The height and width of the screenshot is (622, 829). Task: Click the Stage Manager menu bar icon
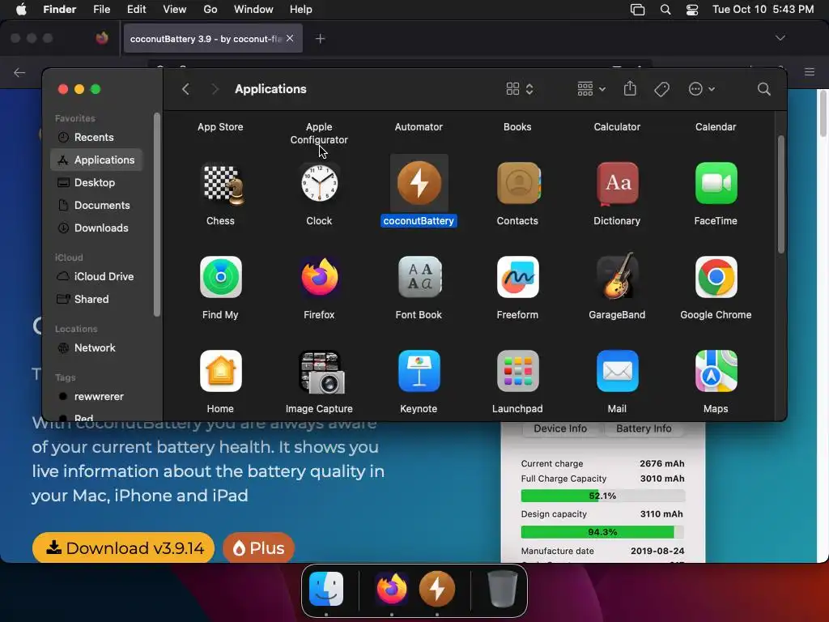638,10
